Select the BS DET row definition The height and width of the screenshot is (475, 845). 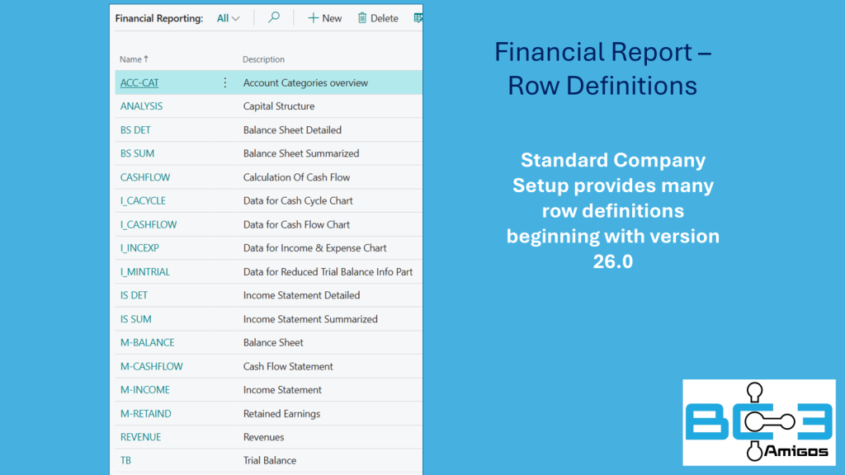pyautogui.click(x=135, y=130)
